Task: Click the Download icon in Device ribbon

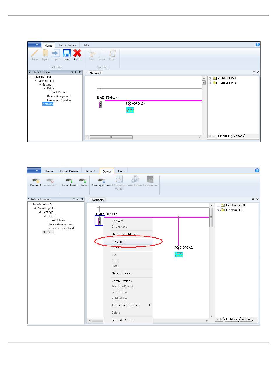Action: coord(69,180)
